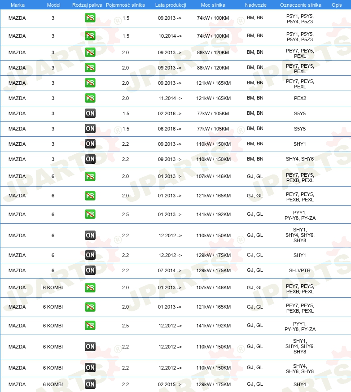Click the 6 KOMBI model cell in the 02.2015 row
This screenshot has width=351, height=392.
[53, 384]
